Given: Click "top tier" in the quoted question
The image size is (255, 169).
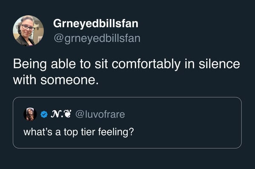Looking at the screenshot, I should click(x=79, y=132).
